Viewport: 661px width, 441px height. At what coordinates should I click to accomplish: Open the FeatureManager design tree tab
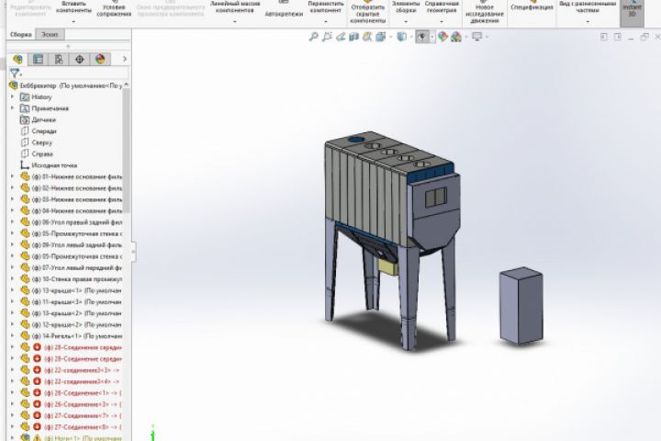pos(17,59)
